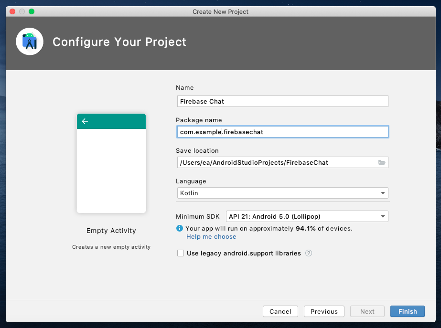Click the disabled Next button

point(367,311)
